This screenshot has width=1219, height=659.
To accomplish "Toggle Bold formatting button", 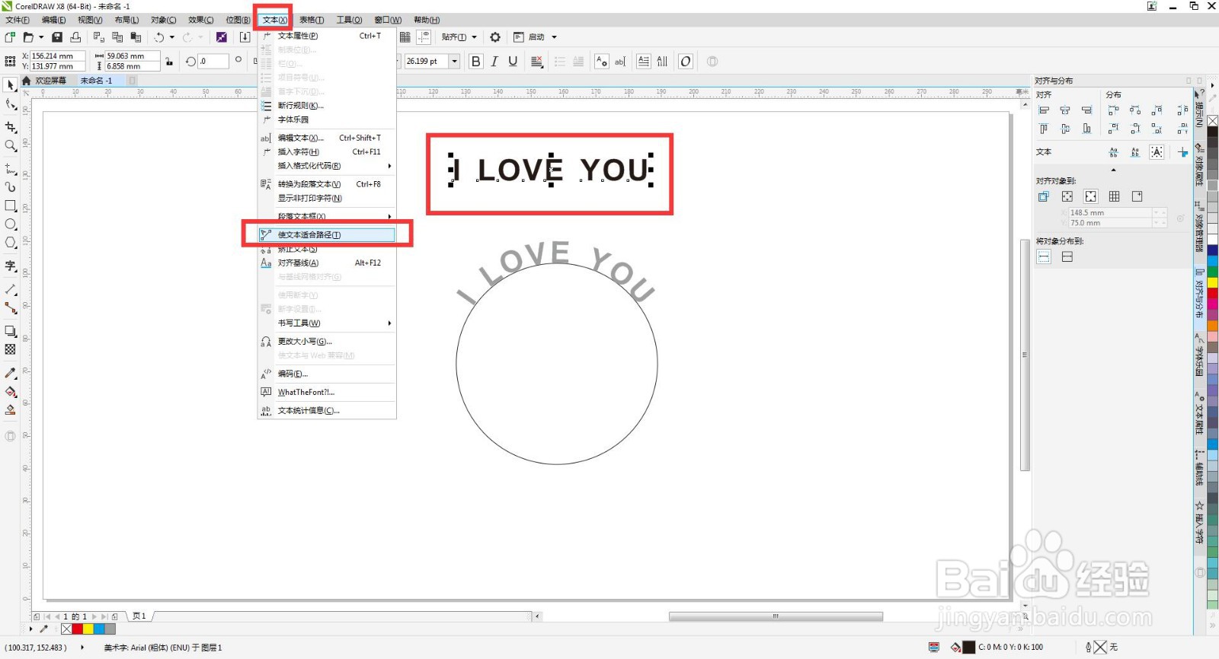I will 476,61.
